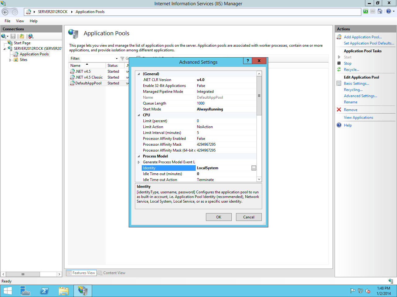Collapse the Process Model category

pyautogui.click(x=139, y=156)
